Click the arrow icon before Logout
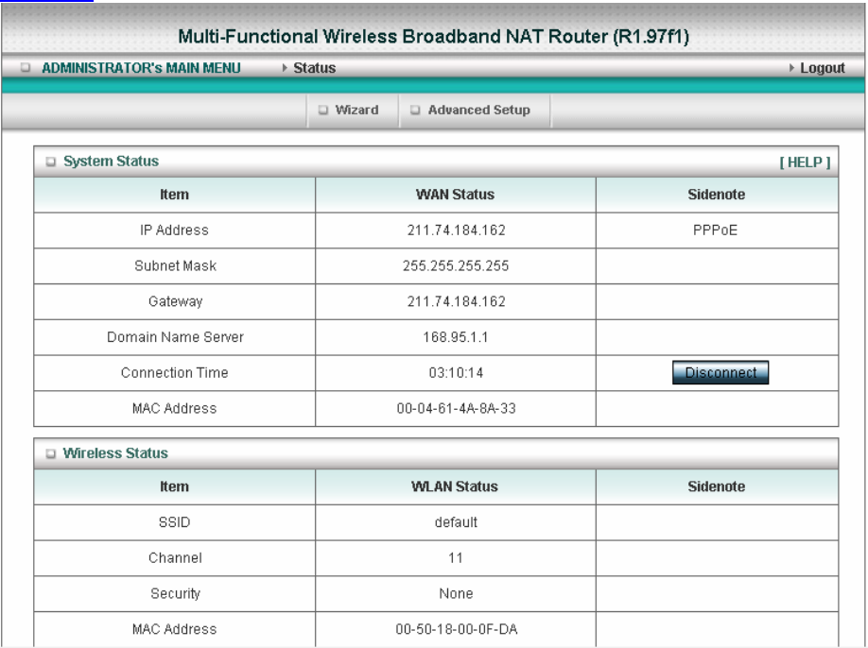This screenshot has height=648, width=868. tap(791, 67)
